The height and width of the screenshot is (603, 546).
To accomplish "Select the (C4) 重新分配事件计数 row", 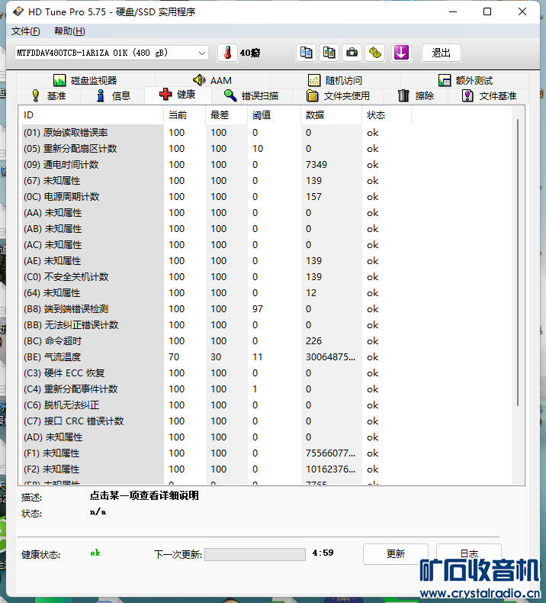I will pos(266,389).
